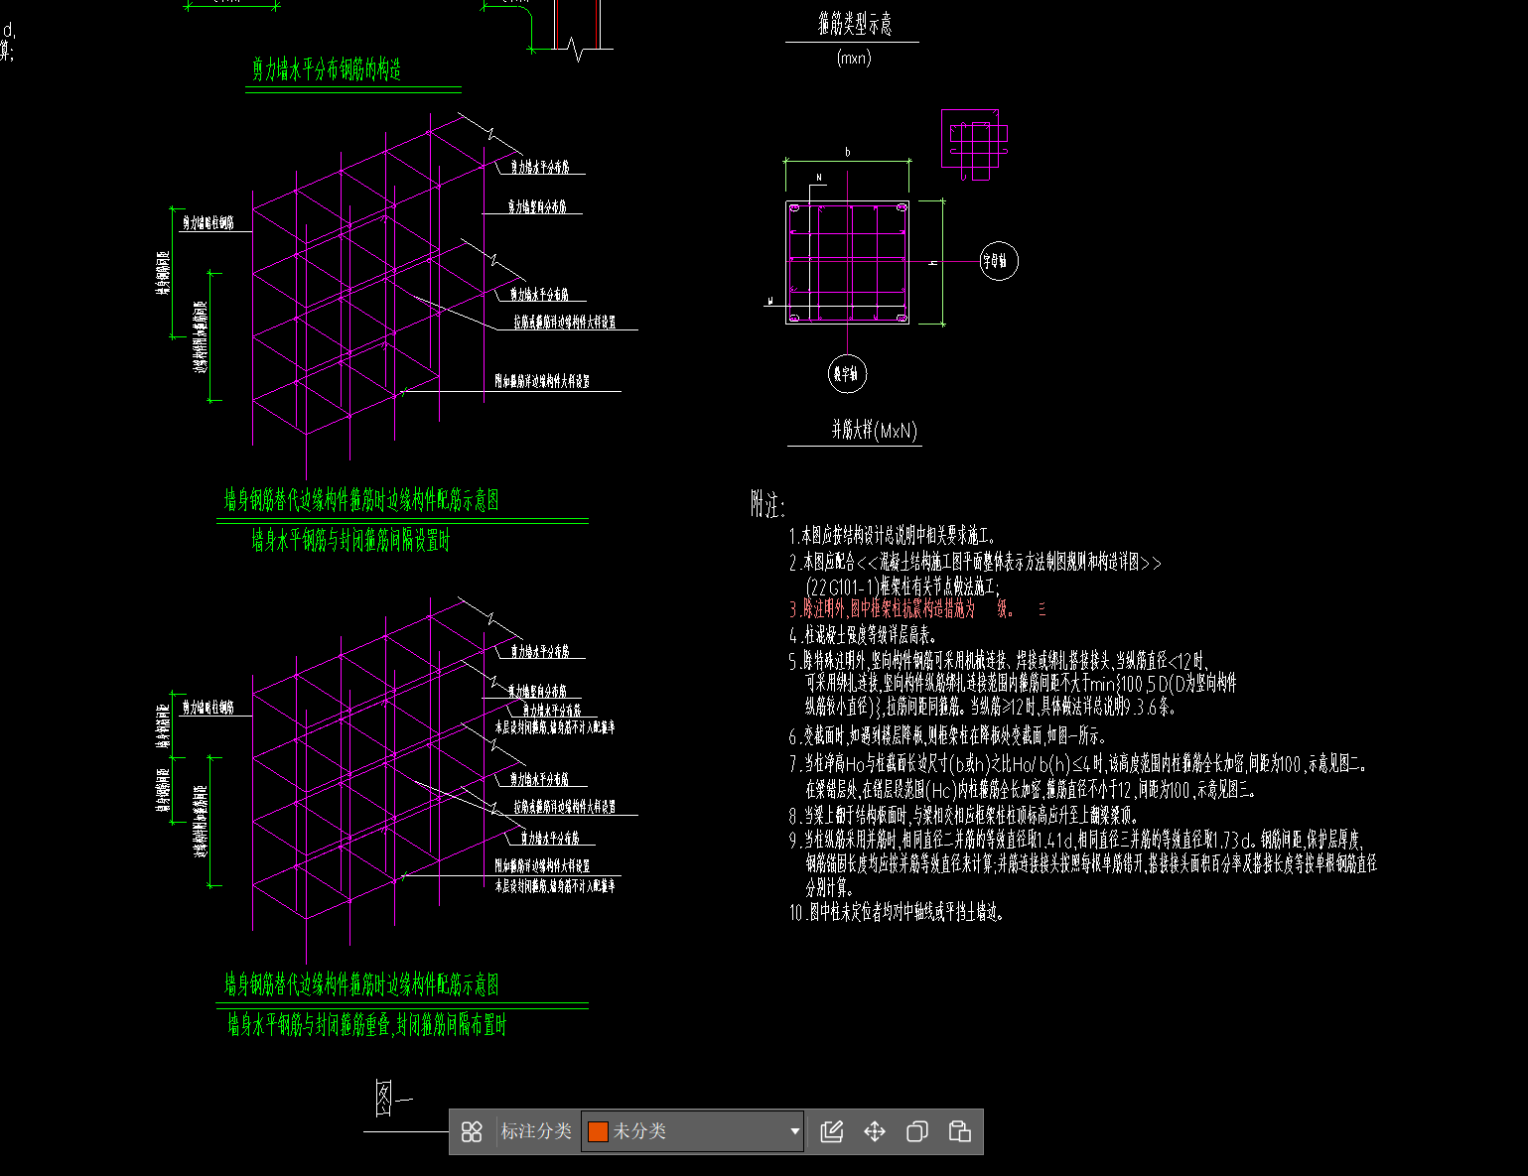Click the (22G101-1)框架柱有关节点做法施工 line
This screenshot has height=1176, width=1528.
(x=903, y=587)
